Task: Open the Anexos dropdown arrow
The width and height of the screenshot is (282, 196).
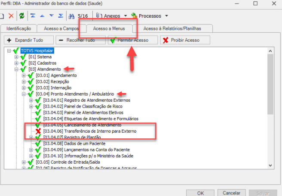Action: point(126,16)
